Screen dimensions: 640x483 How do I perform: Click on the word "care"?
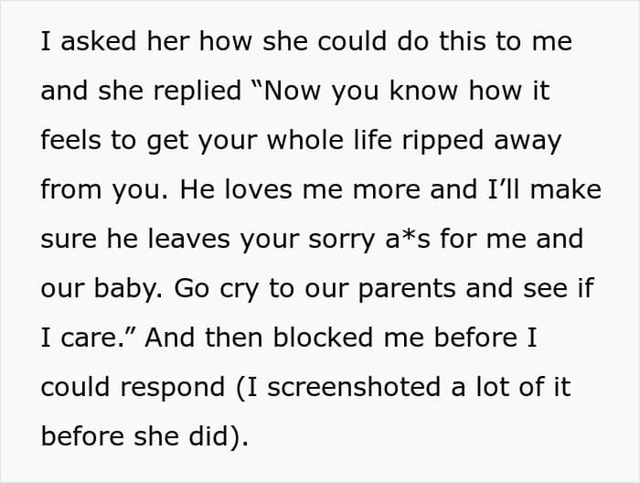tap(88, 338)
